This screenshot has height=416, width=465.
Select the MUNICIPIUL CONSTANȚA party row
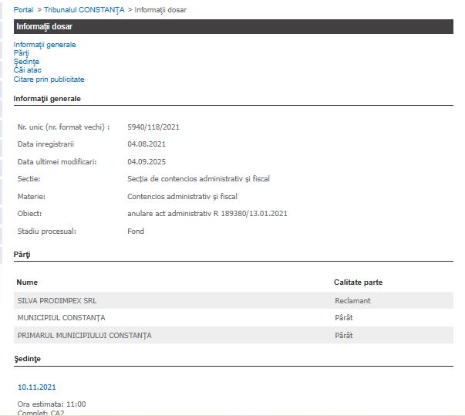coord(61,317)
